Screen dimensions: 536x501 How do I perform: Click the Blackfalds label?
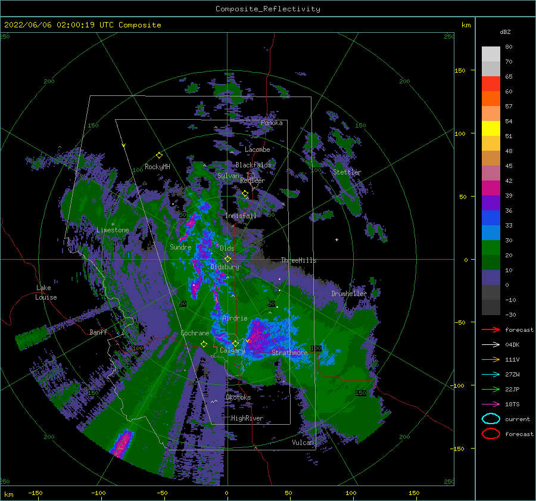coord(253,165)
